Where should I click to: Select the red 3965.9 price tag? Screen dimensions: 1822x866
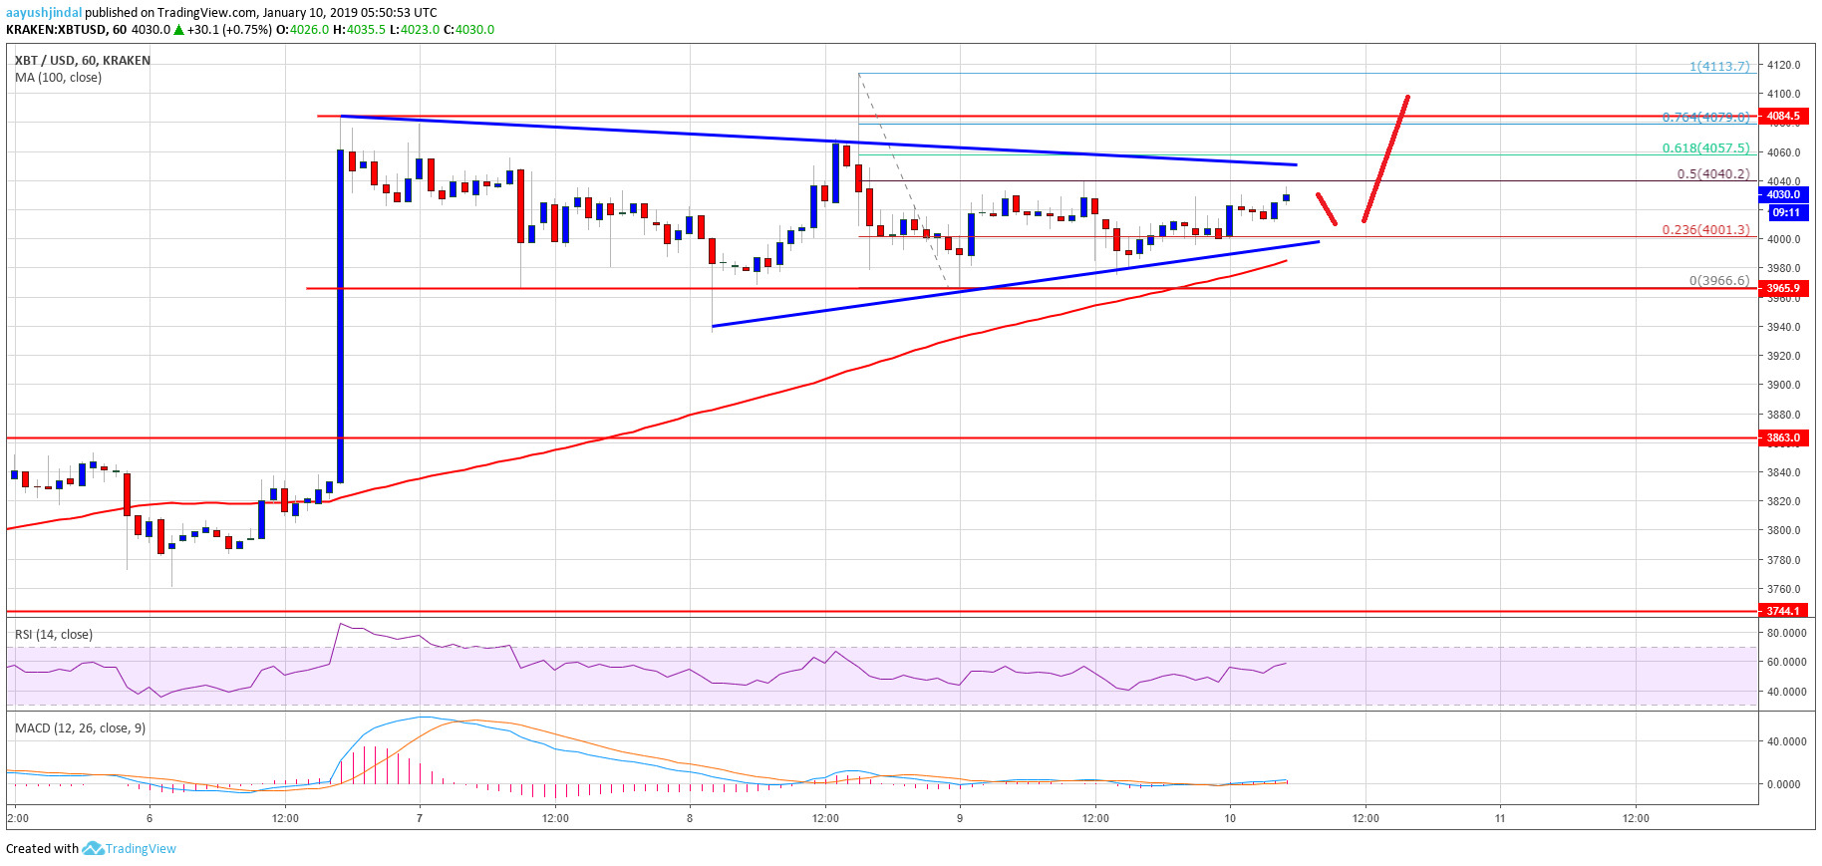(x=1783, y=289)
